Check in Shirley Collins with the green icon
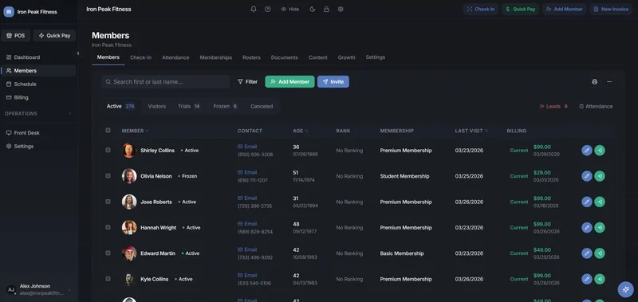 pos(600,151)
